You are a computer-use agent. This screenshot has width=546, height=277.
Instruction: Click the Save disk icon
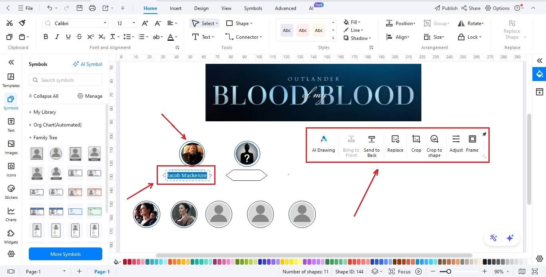point(80,8)
